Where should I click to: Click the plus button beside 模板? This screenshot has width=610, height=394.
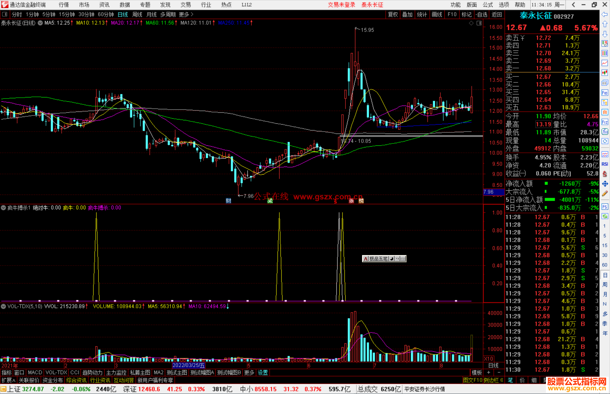click(x=489, y=373)
